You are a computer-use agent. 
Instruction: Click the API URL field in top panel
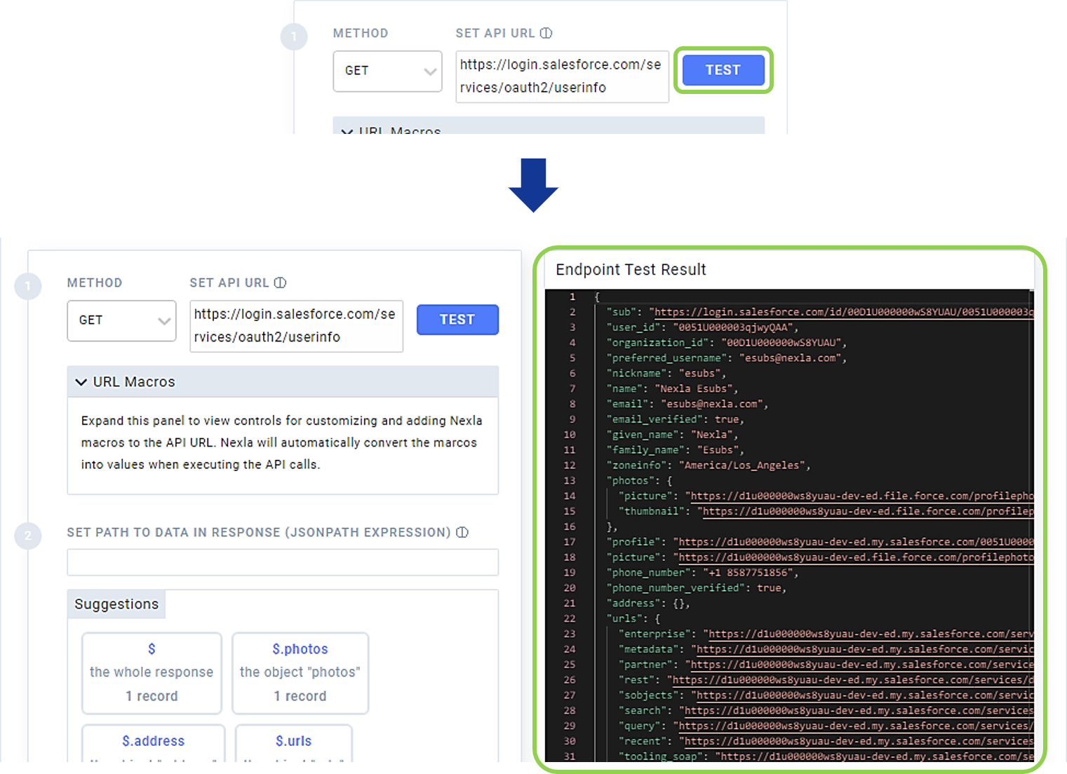click(x=562, y=76)
